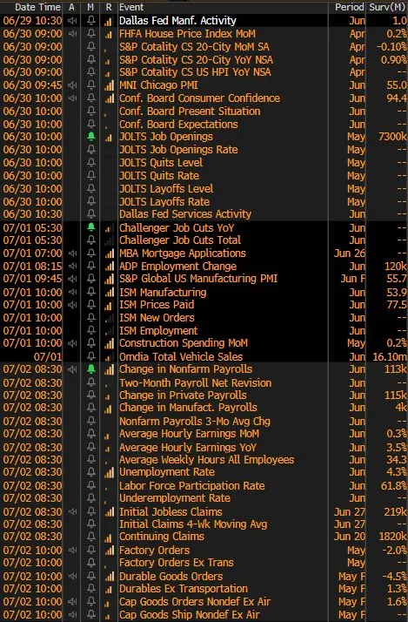
Task: Click the speaker icon for Factory Orders
Action: pos(72,551)
